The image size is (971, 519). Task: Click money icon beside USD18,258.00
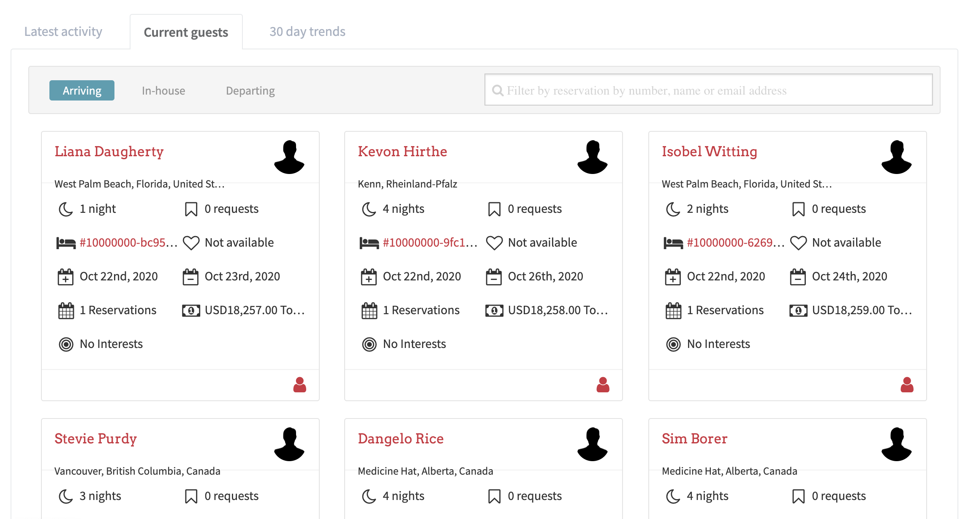point(494,311)
